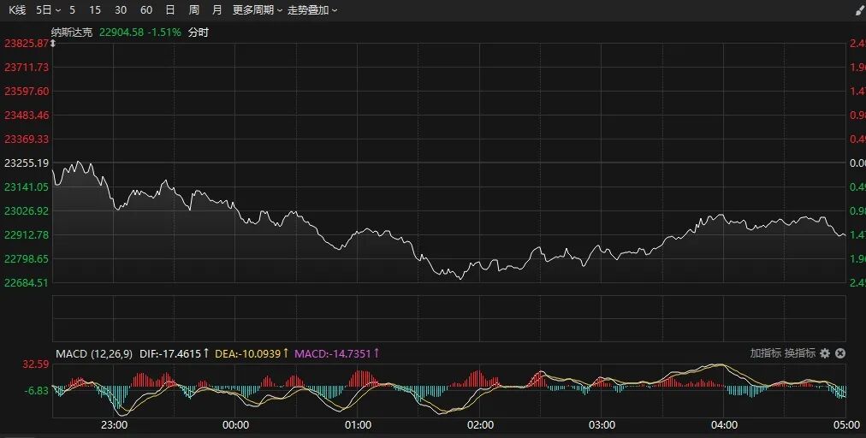Viewport: 866px width, 438px height.
Task: Expand the 5日 period dropdown
Action: 49,10
